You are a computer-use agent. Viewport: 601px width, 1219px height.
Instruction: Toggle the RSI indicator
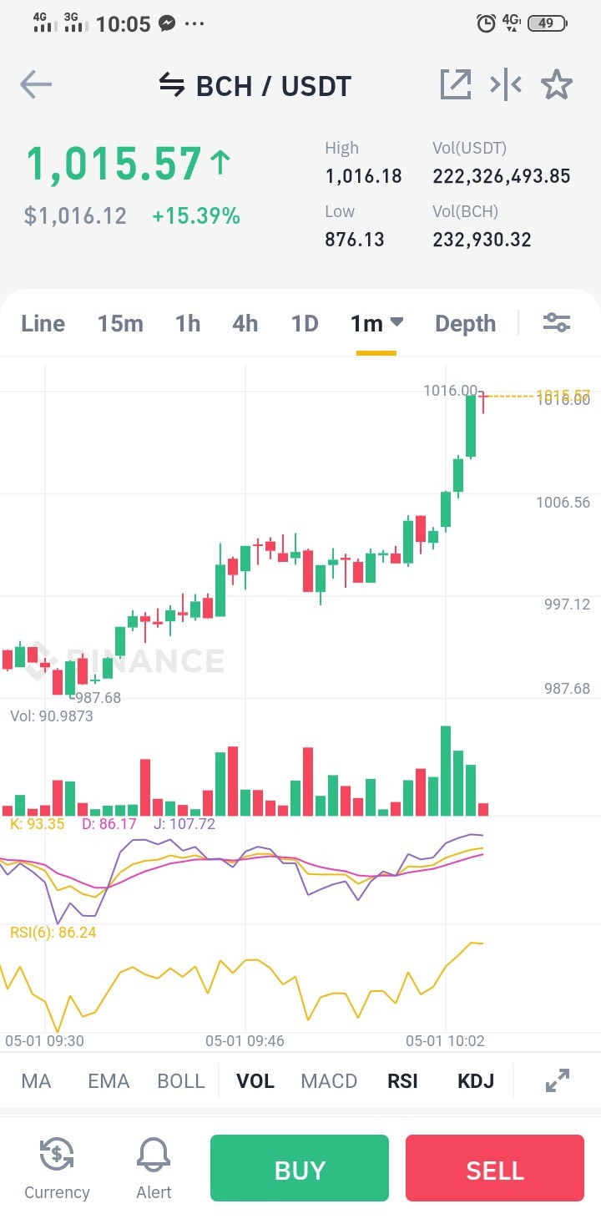(x=402, y=1081)
